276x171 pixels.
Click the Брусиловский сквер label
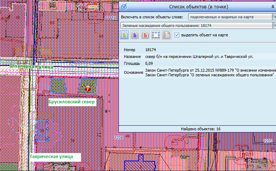[71, 103]
